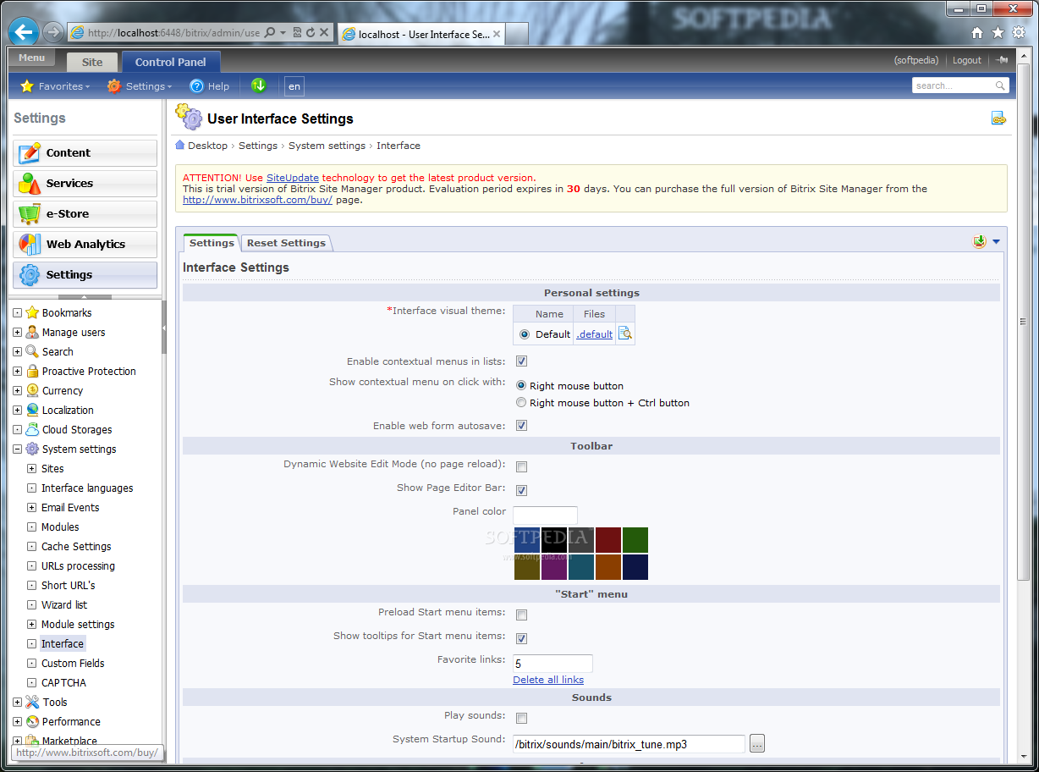Click the Search magnifier icon in tree
The height and width of the screenshot is (772, 1039).
coord(32,351)
